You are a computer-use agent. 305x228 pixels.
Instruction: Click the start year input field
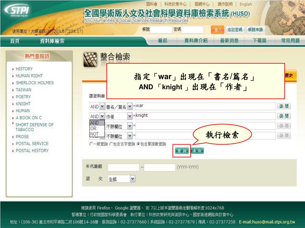click(123, 167)
